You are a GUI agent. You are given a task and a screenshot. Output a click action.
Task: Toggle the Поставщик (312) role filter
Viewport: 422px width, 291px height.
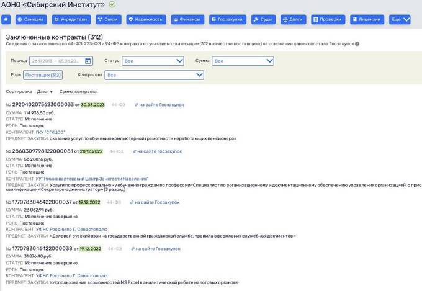click(x=43, y=75)
